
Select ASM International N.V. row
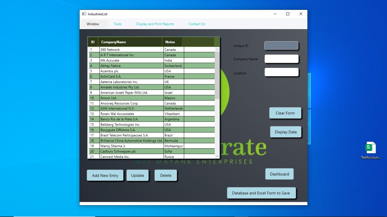[x=152, y=108]
